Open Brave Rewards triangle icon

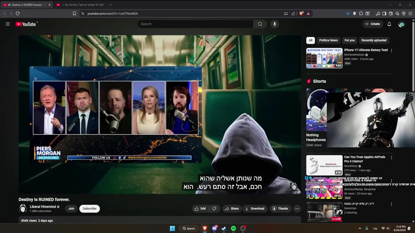308,14
